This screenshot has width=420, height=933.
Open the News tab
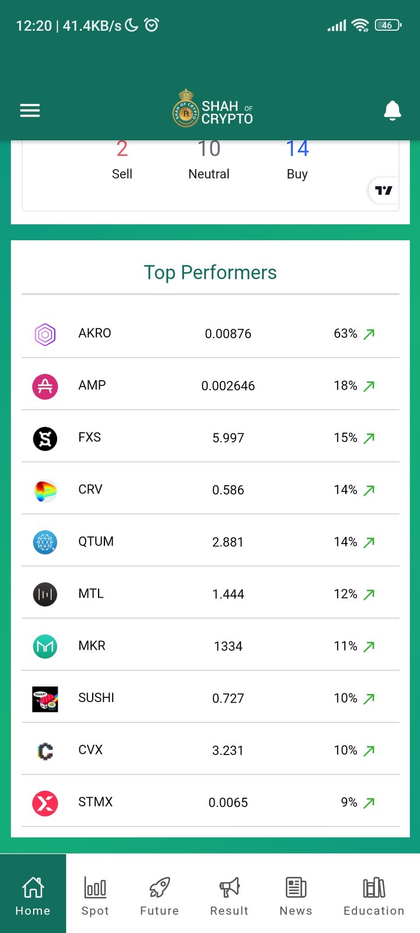pyautogui.click(x=296, y=895)
